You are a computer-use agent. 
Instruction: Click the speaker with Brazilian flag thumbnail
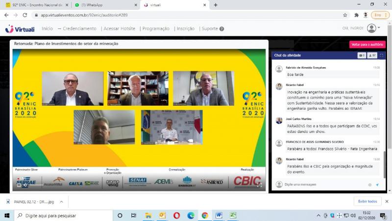(x=172, y=127)
